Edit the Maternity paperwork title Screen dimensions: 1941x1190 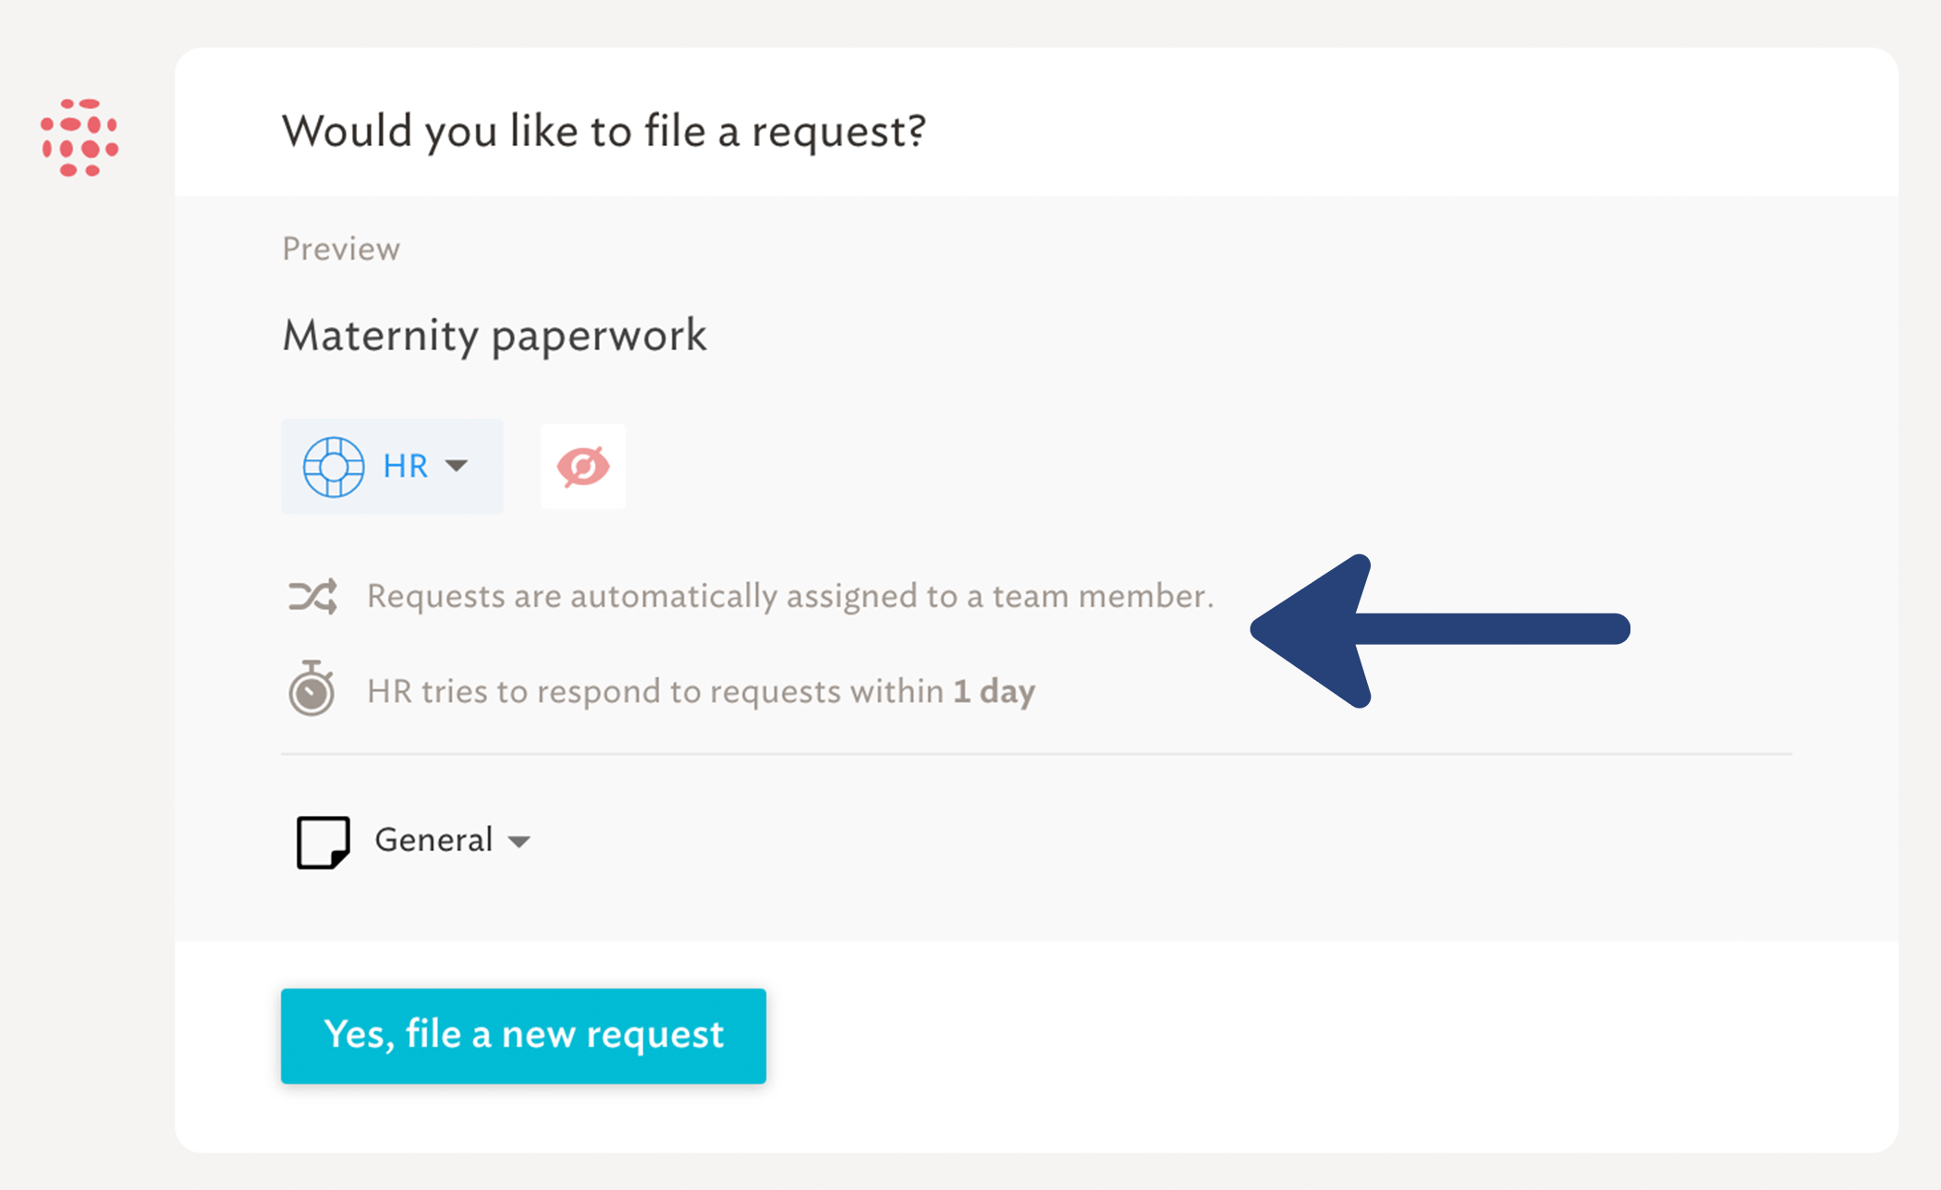tap(494, 335)
